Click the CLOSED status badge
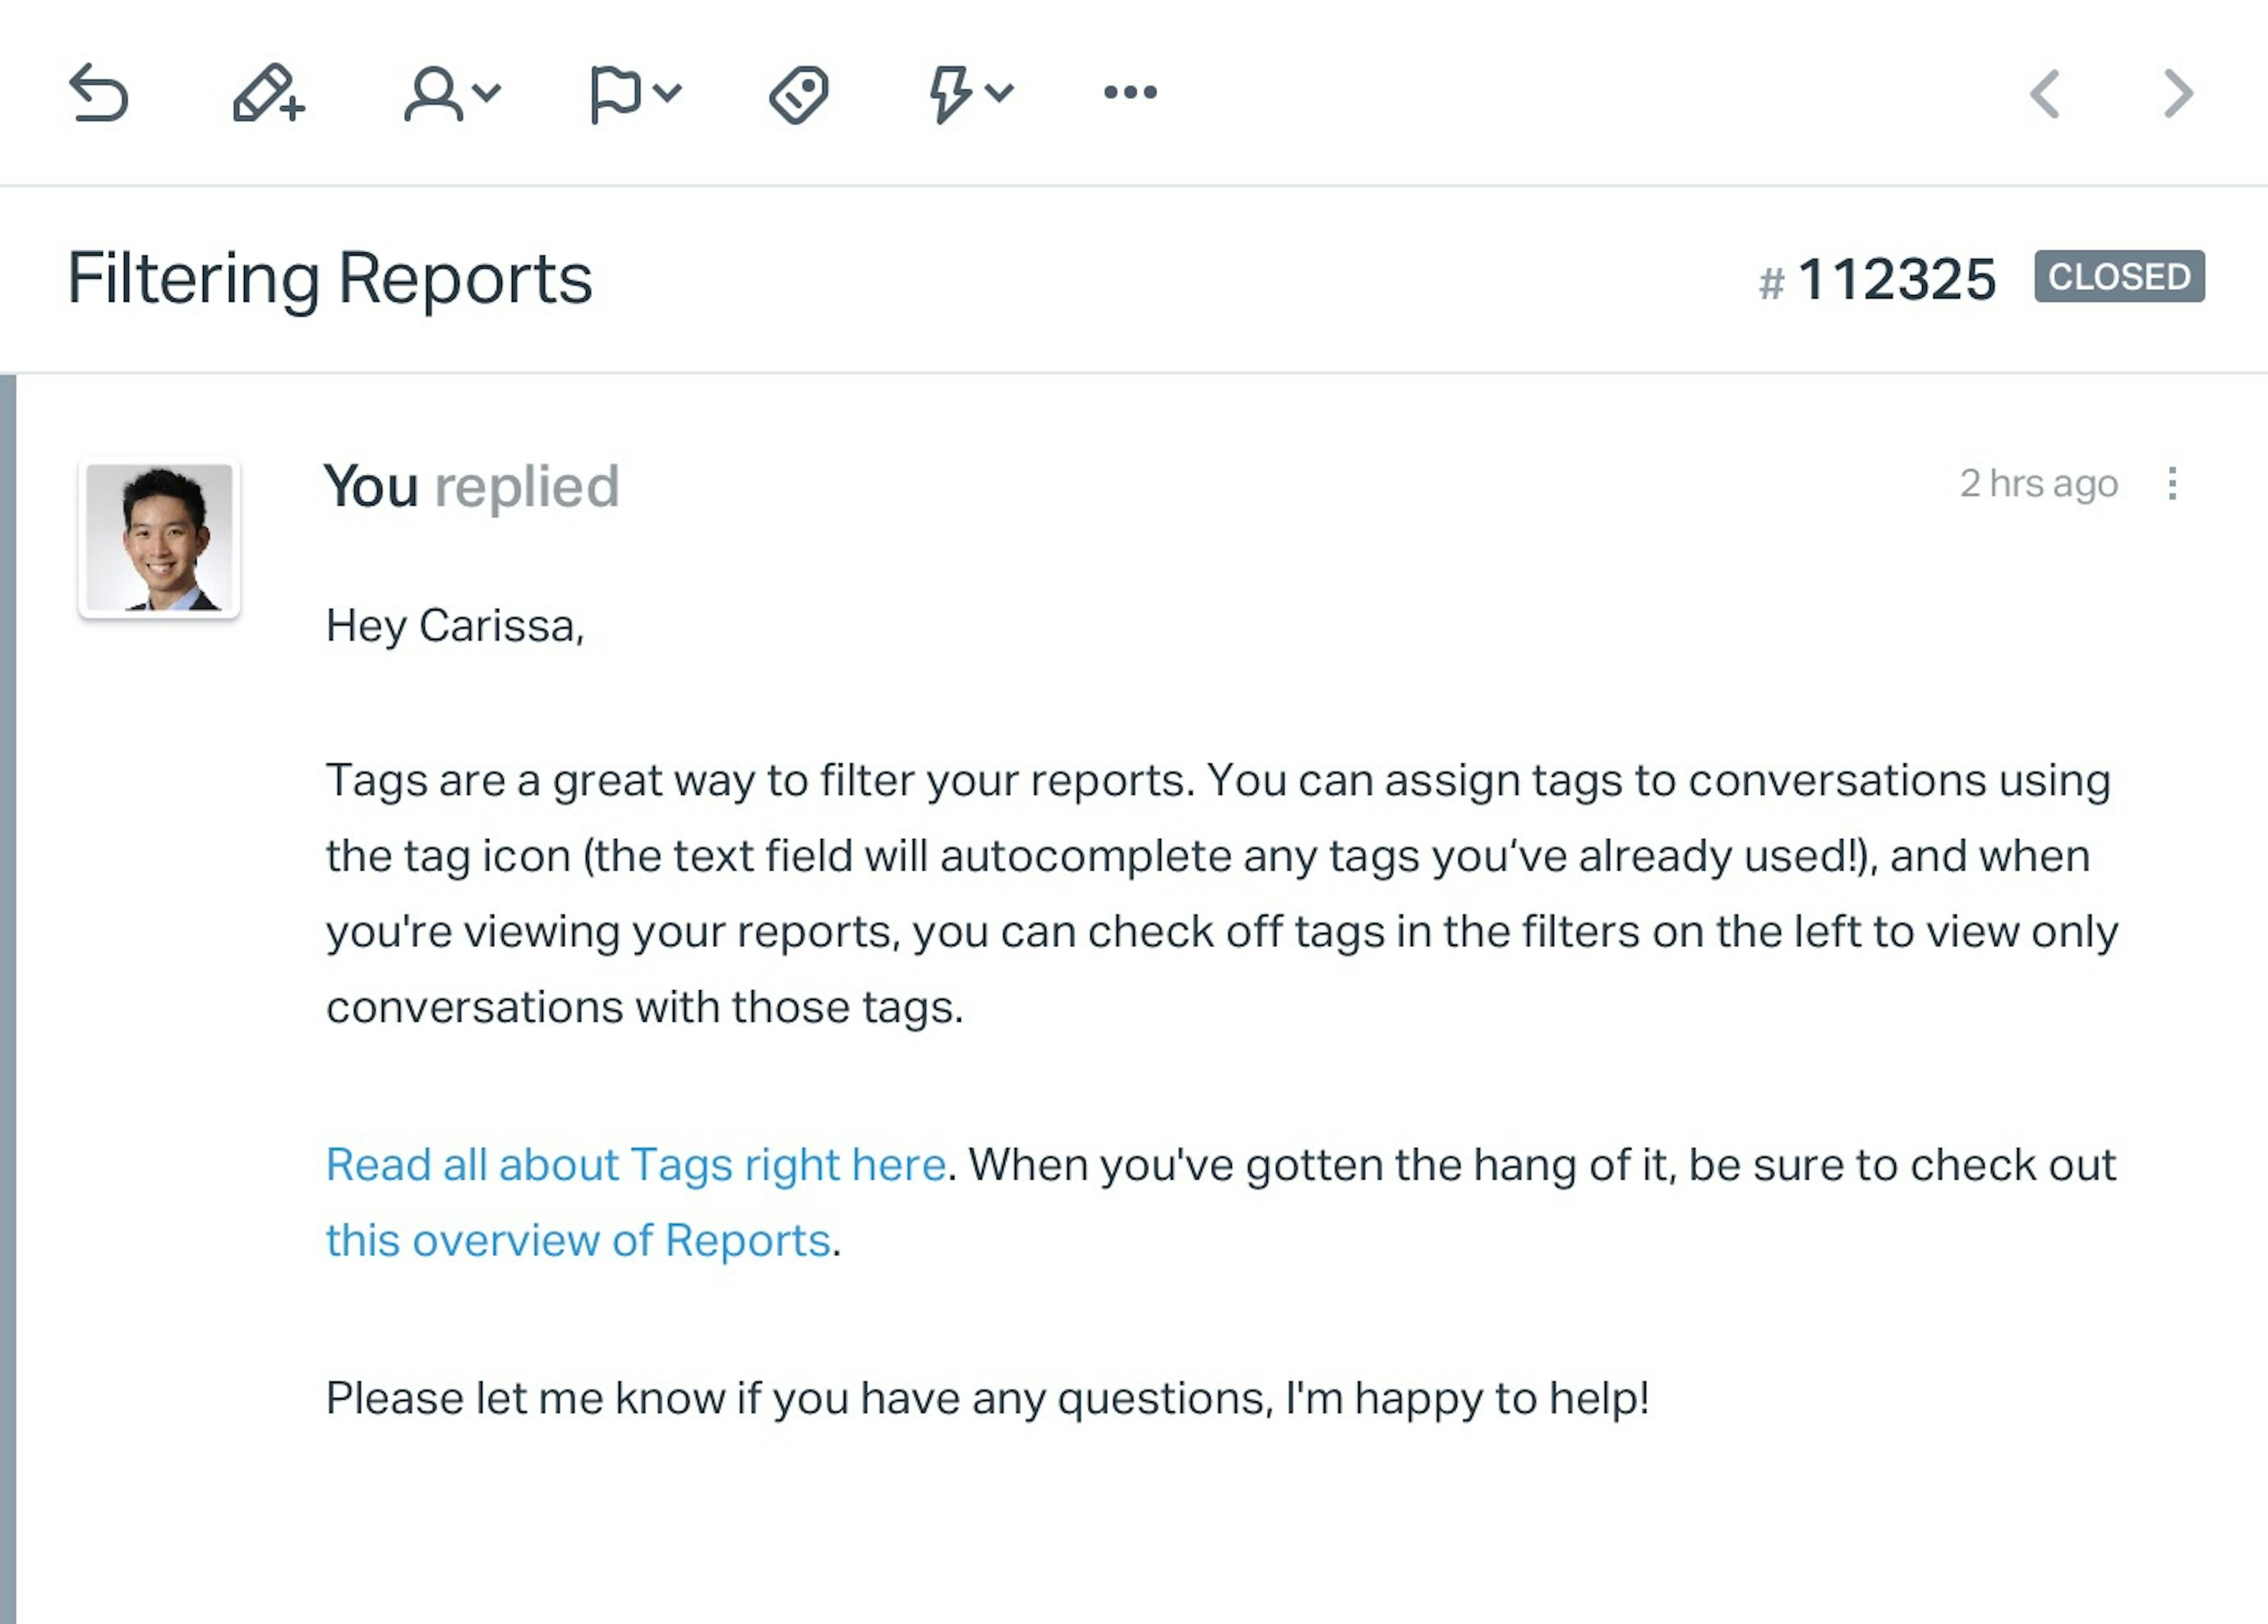 [2119, 277]
